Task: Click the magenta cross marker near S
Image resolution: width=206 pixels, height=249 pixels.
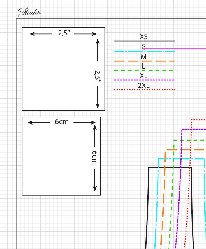Action: [x=144, y=49]
